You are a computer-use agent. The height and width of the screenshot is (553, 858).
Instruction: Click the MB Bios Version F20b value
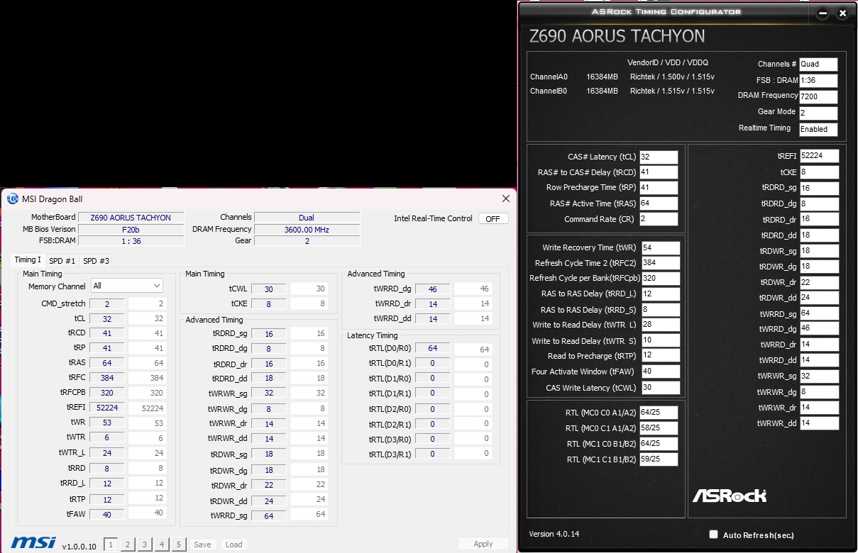131,229
